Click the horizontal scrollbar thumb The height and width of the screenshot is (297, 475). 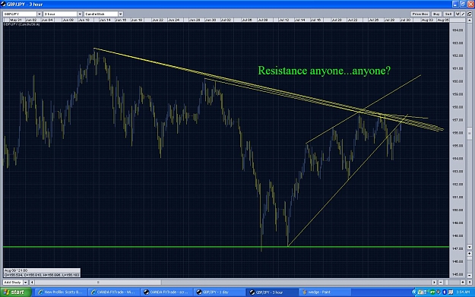tap(98, 282)
